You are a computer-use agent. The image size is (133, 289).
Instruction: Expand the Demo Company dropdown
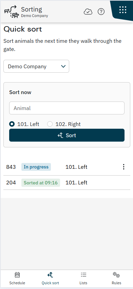[x=36, y=66]
